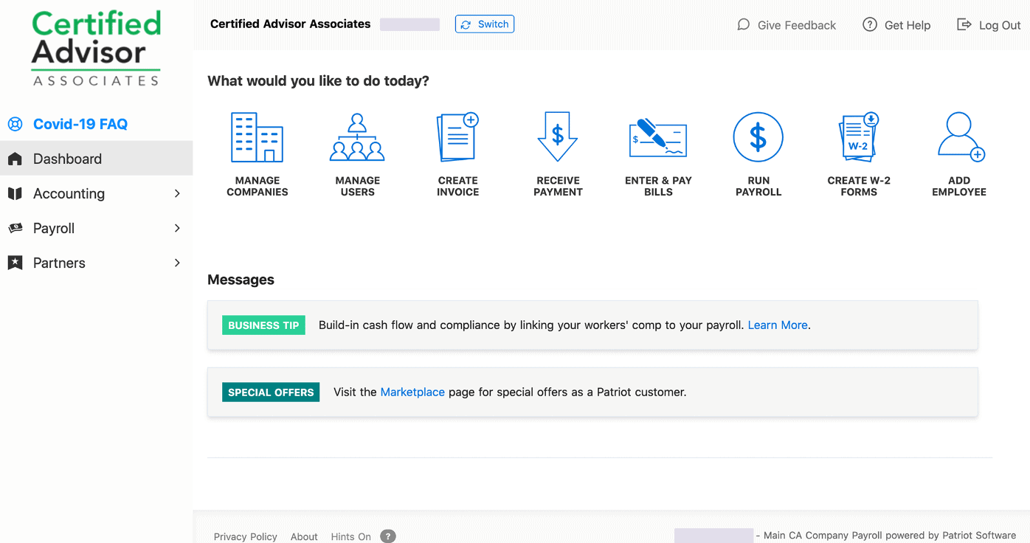Click the MANAGE COMPANIES label
The image size is (1030, 543).
pyautogui.click(x=257, y=186)
